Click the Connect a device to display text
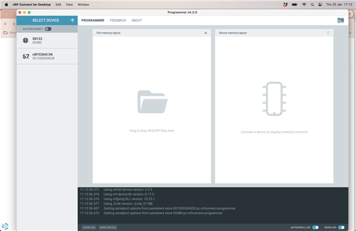Viewport: 356px width, 231px height. coord(274,132)
